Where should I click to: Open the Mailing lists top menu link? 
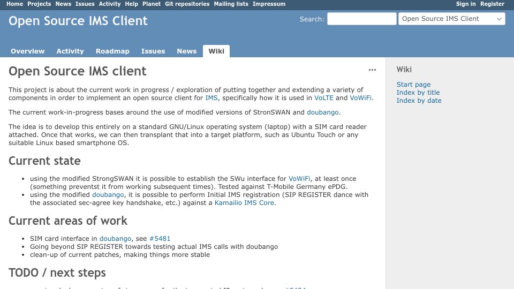(x=231, y=4)
